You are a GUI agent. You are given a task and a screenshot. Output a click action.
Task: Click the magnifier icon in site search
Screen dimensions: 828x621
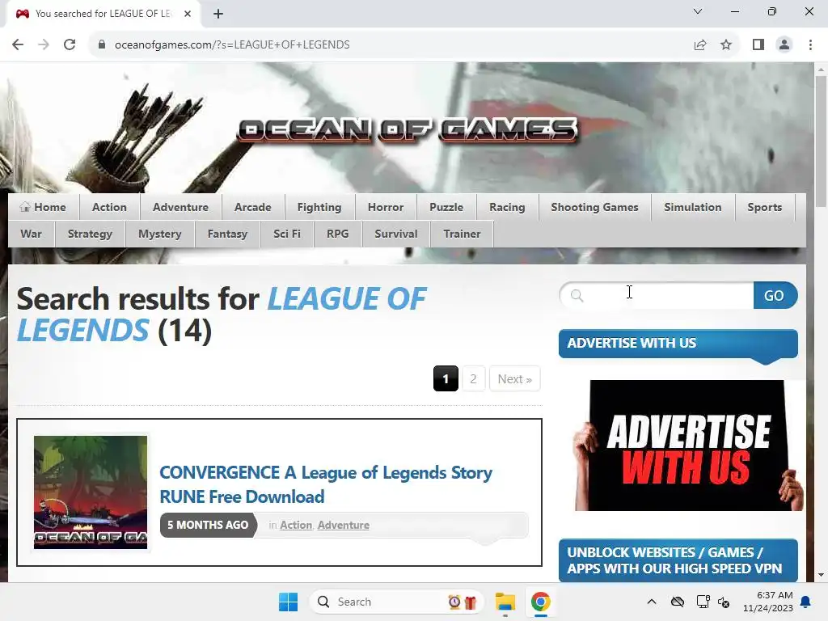(x=577, y=296)
